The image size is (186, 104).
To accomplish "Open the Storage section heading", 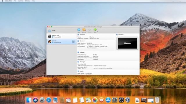I will pos(82,62).
